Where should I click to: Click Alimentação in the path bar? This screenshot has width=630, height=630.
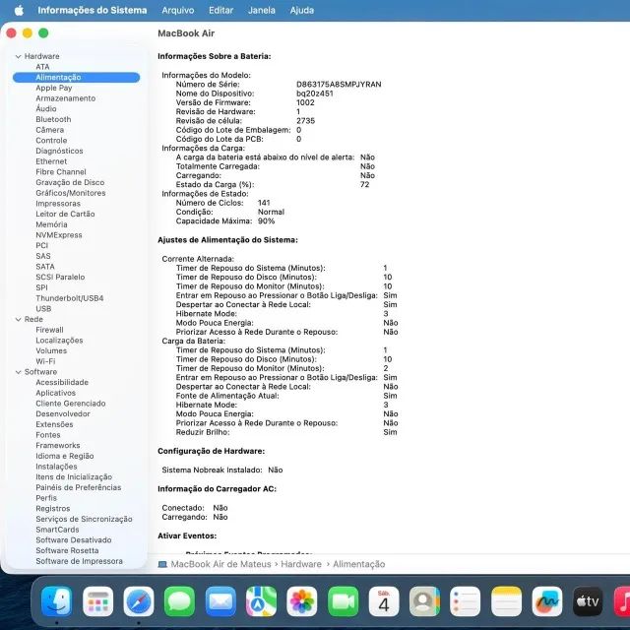[x=358, y=564]
